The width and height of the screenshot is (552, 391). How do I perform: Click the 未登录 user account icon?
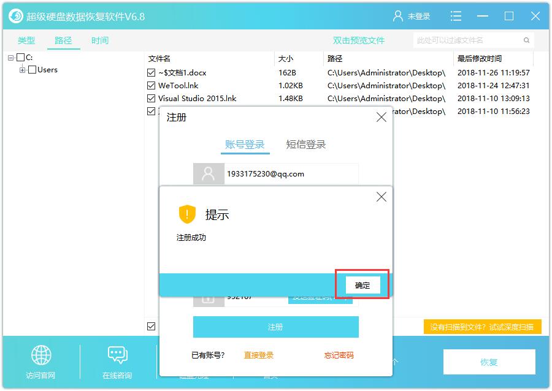point(398,16)
